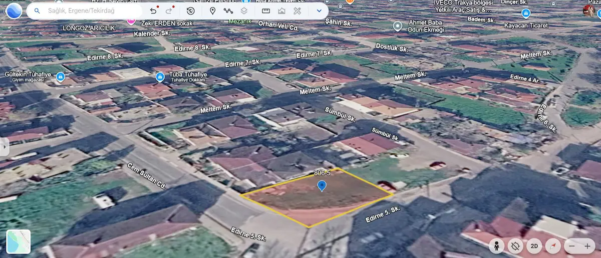The width and height of the screenshot is (601, 258).
Task: Click the Ahmet Baba Odun Ekmeği label
Action: 425,26
